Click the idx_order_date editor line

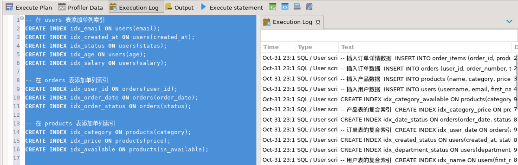click(111, 98)
